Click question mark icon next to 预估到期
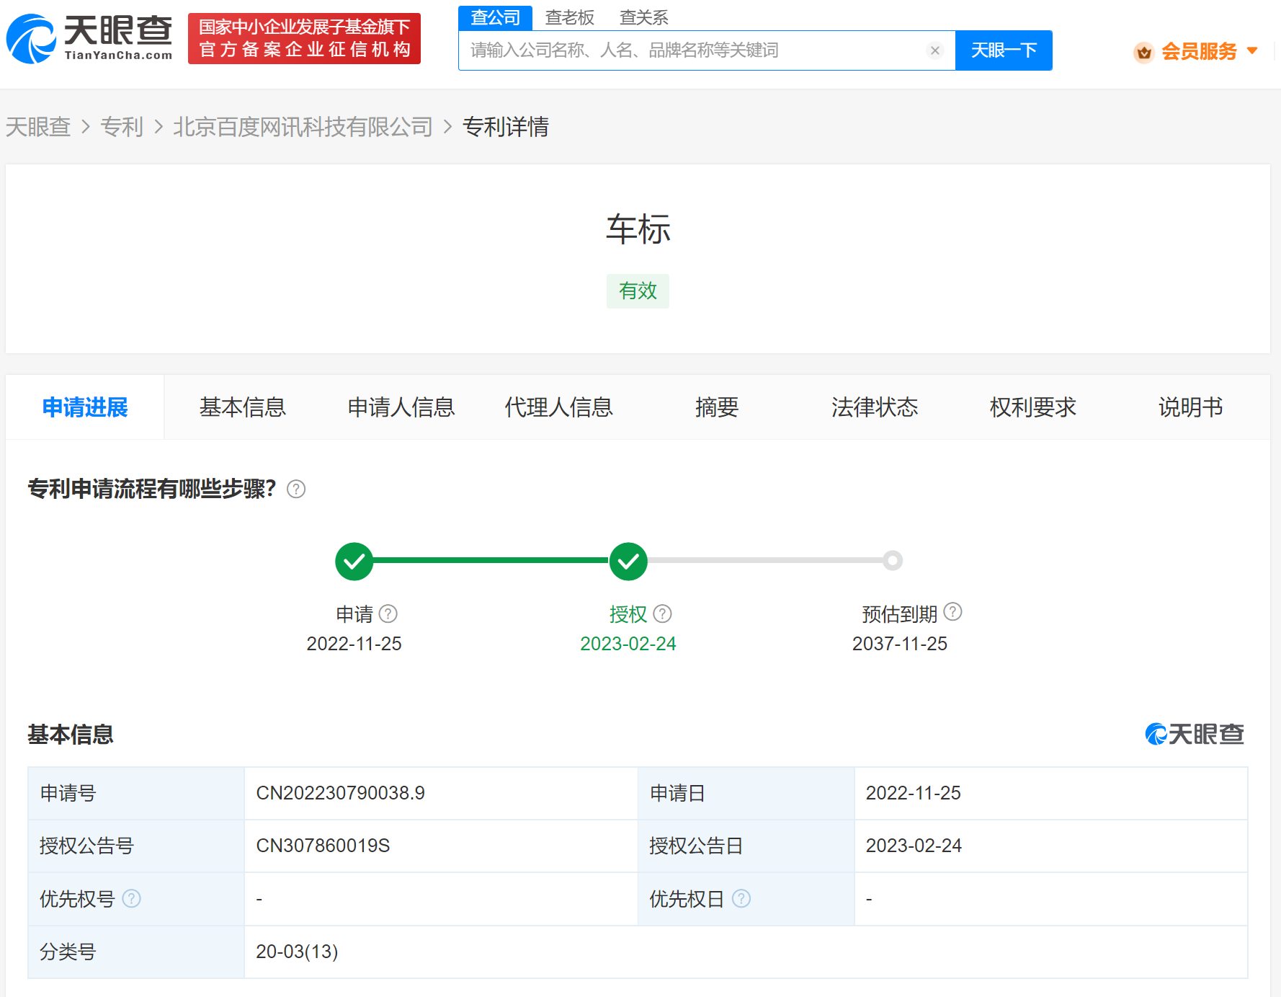 [x=952, y=611]
